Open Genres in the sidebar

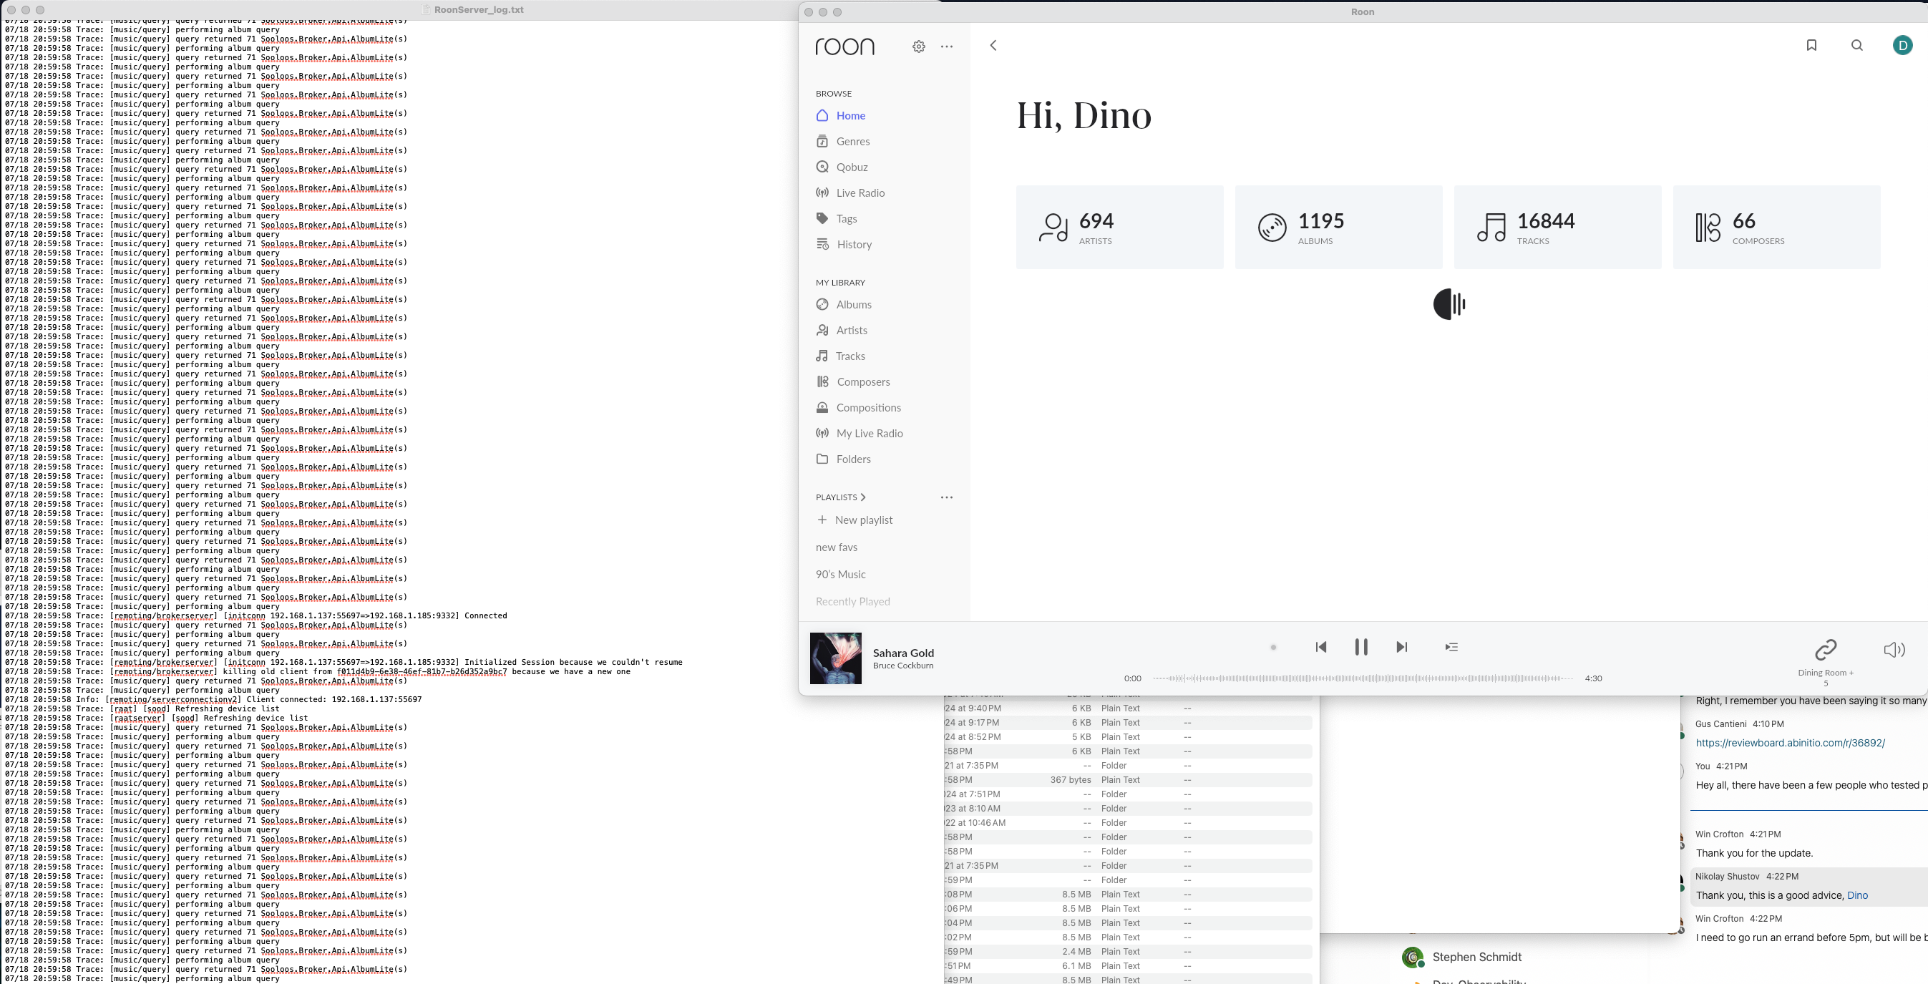(852, 142)
